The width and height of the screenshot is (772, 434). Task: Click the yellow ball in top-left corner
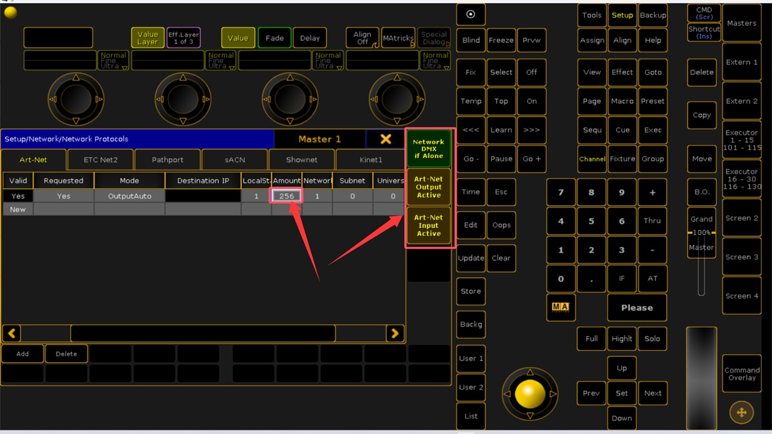[10, 12]
